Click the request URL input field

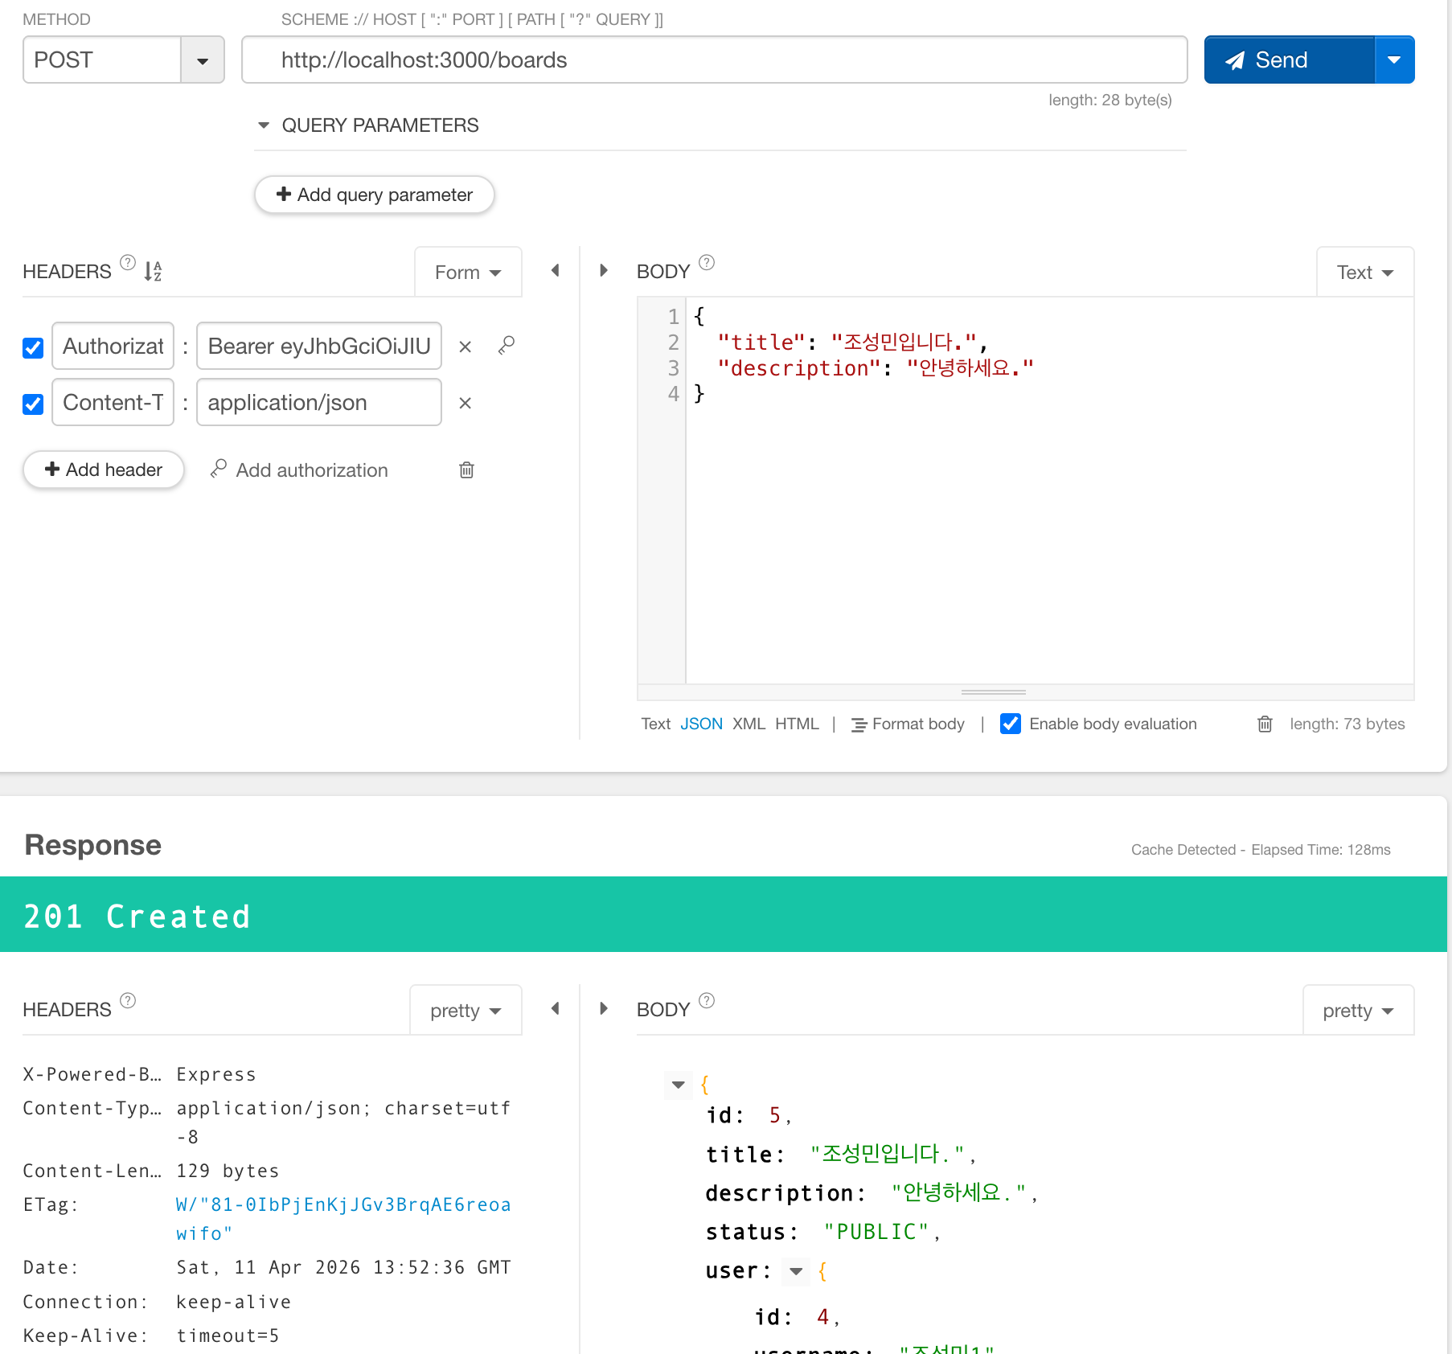pos(714,60)
